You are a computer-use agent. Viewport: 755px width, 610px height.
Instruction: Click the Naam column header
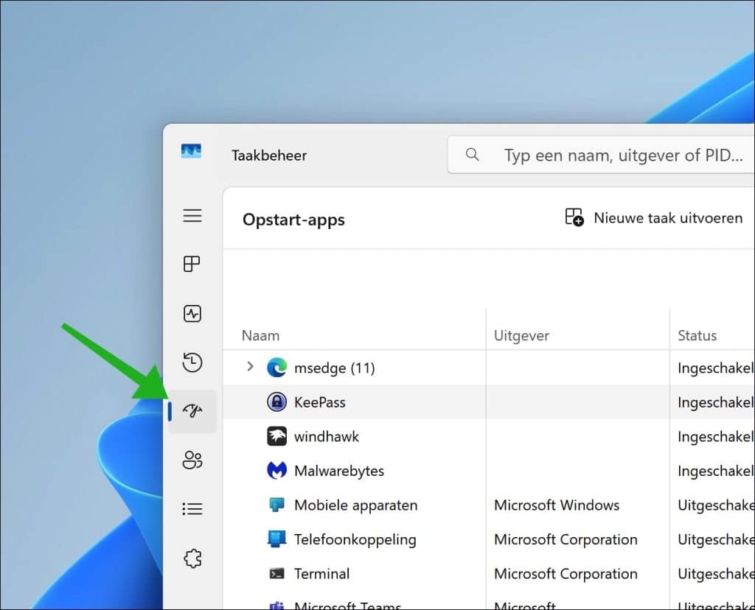260,335
